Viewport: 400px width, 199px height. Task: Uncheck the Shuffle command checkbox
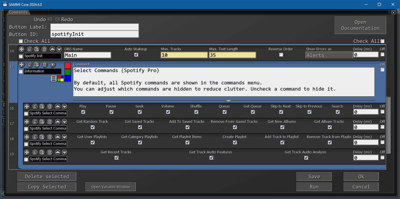click(196, 112)
